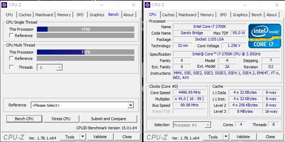The height and width of the screenshot is (142, 285).
Task: Open Tools dropdown arrow in right window
Action: click(x=226, y=137)
